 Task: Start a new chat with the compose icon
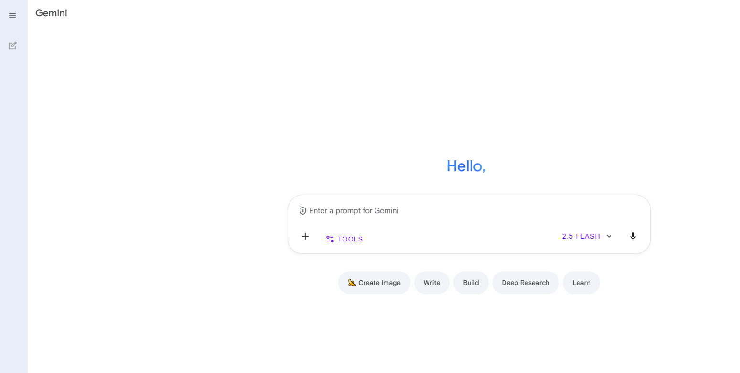coord(13,46)
